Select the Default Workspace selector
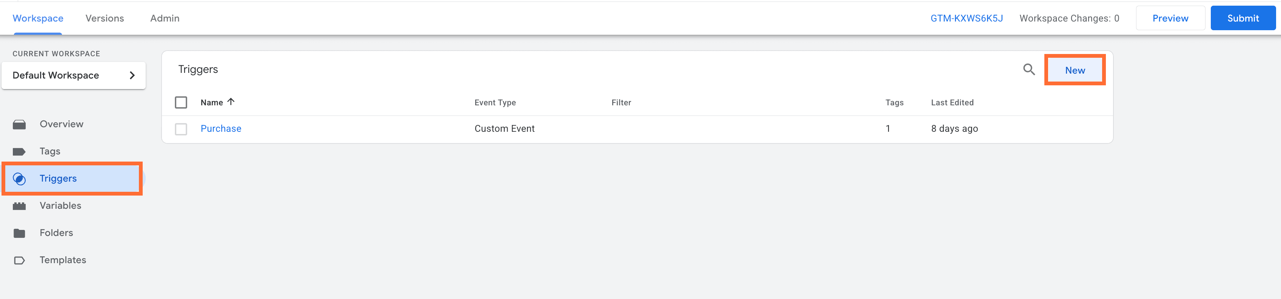Image resolution: width=1281 pixels, height=299 pixels. coord(74,75)
